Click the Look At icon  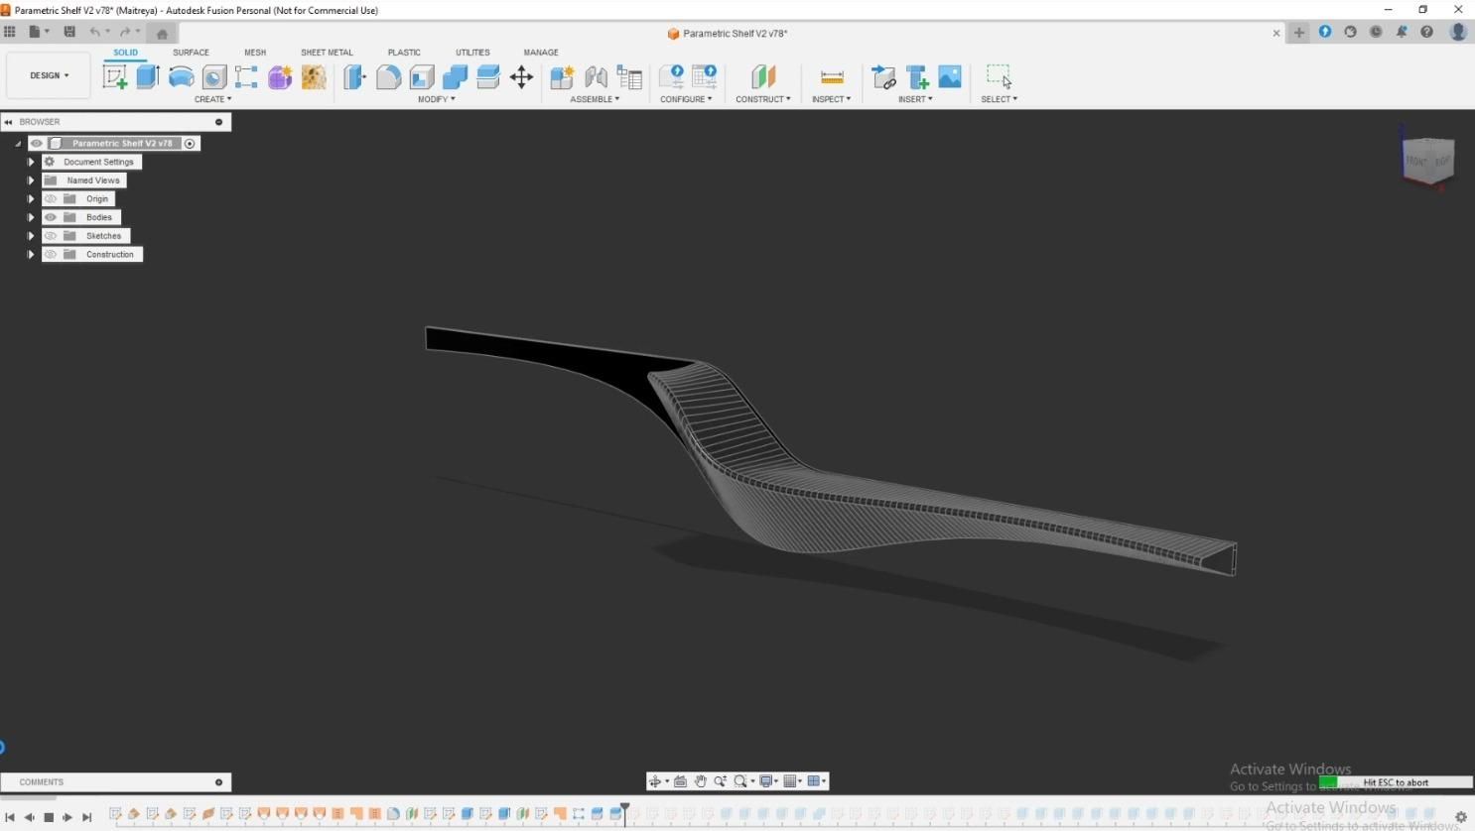pyautogui.click(x=680, y=781)
